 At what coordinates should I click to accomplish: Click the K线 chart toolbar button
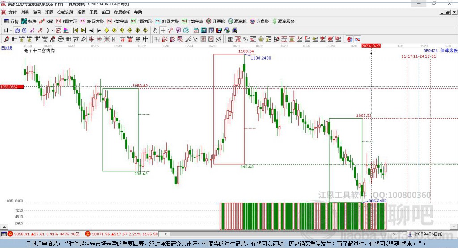[x=47, y=21]
